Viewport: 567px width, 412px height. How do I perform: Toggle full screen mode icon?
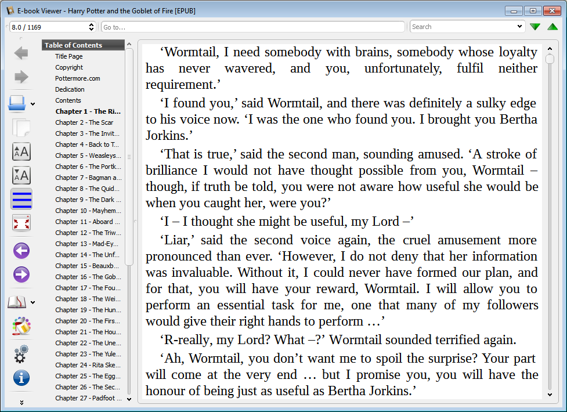coord(21,222)
